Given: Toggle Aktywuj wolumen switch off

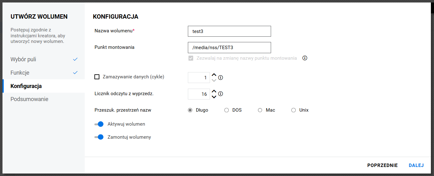Looking at the screenshot, I should point(99,124).
